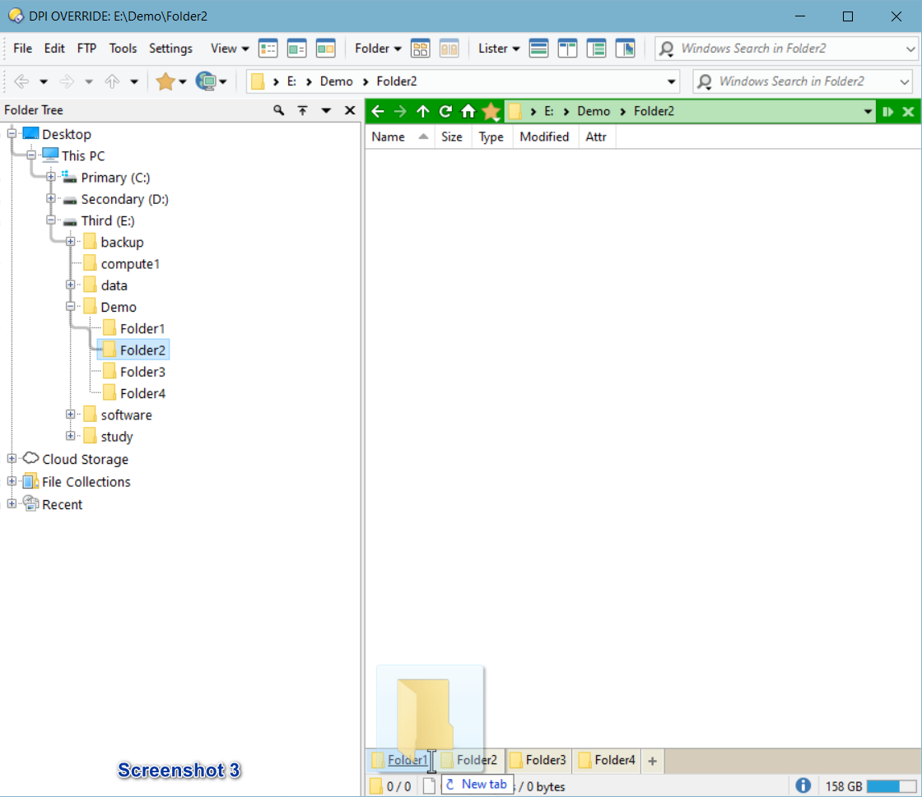Click the grey Up arrow in the toolbar
Image resolution: width=922 pixels, height=797 pixels.
tap(112, 81)
